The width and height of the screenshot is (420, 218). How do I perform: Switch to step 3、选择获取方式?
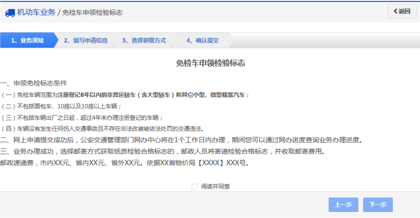pyautogui.click(x=144, y=41)
